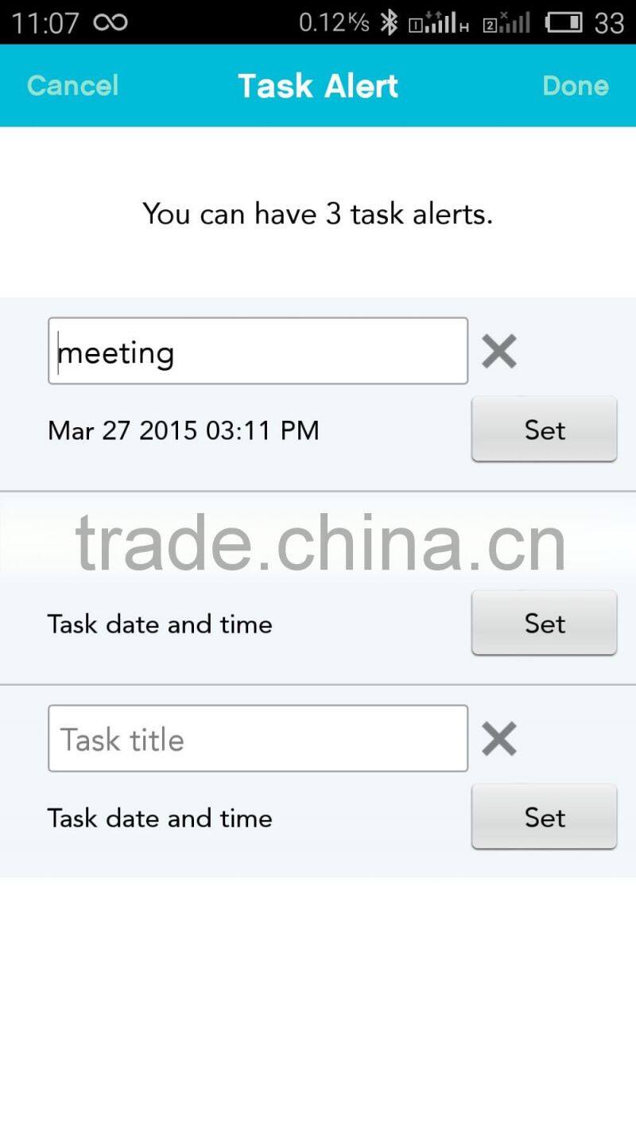Screen dimensions: 636x1132
Task: Tap Done to save task alerts
Action: [576, 85]
